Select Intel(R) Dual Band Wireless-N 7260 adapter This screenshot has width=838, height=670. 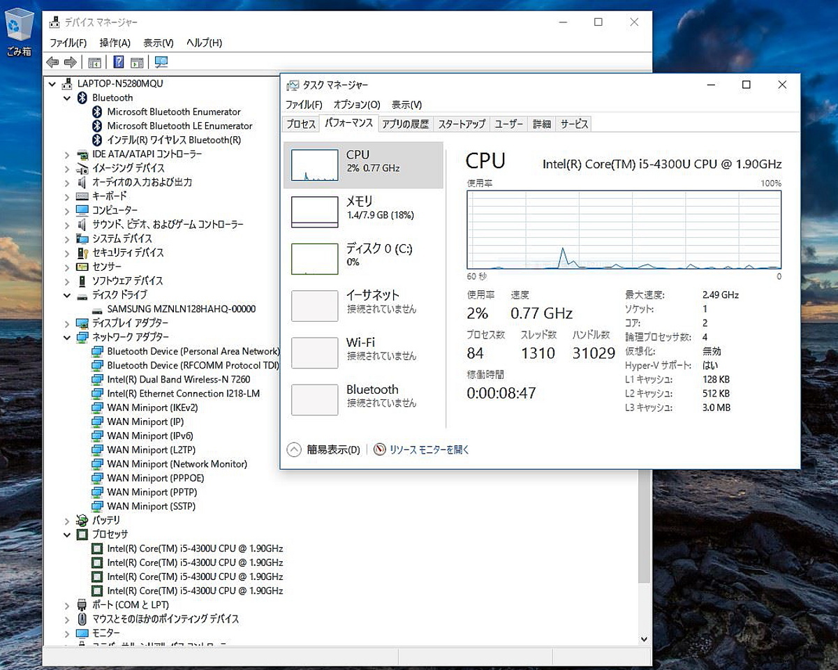coord(178,380)
